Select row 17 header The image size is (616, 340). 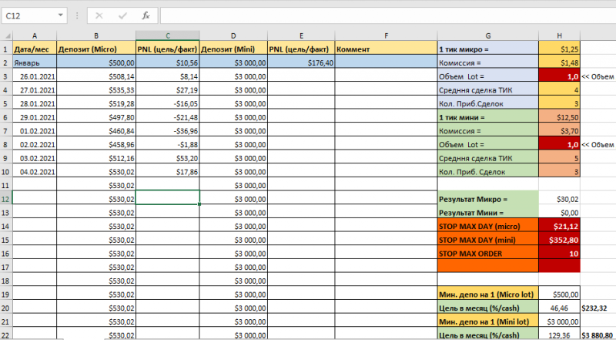[x=6, y=268]
